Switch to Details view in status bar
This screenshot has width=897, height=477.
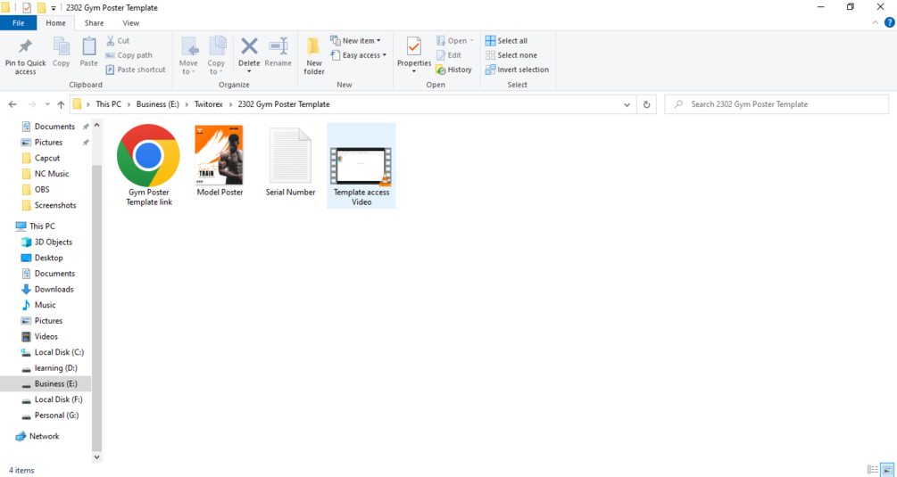(x=872, y=470)
